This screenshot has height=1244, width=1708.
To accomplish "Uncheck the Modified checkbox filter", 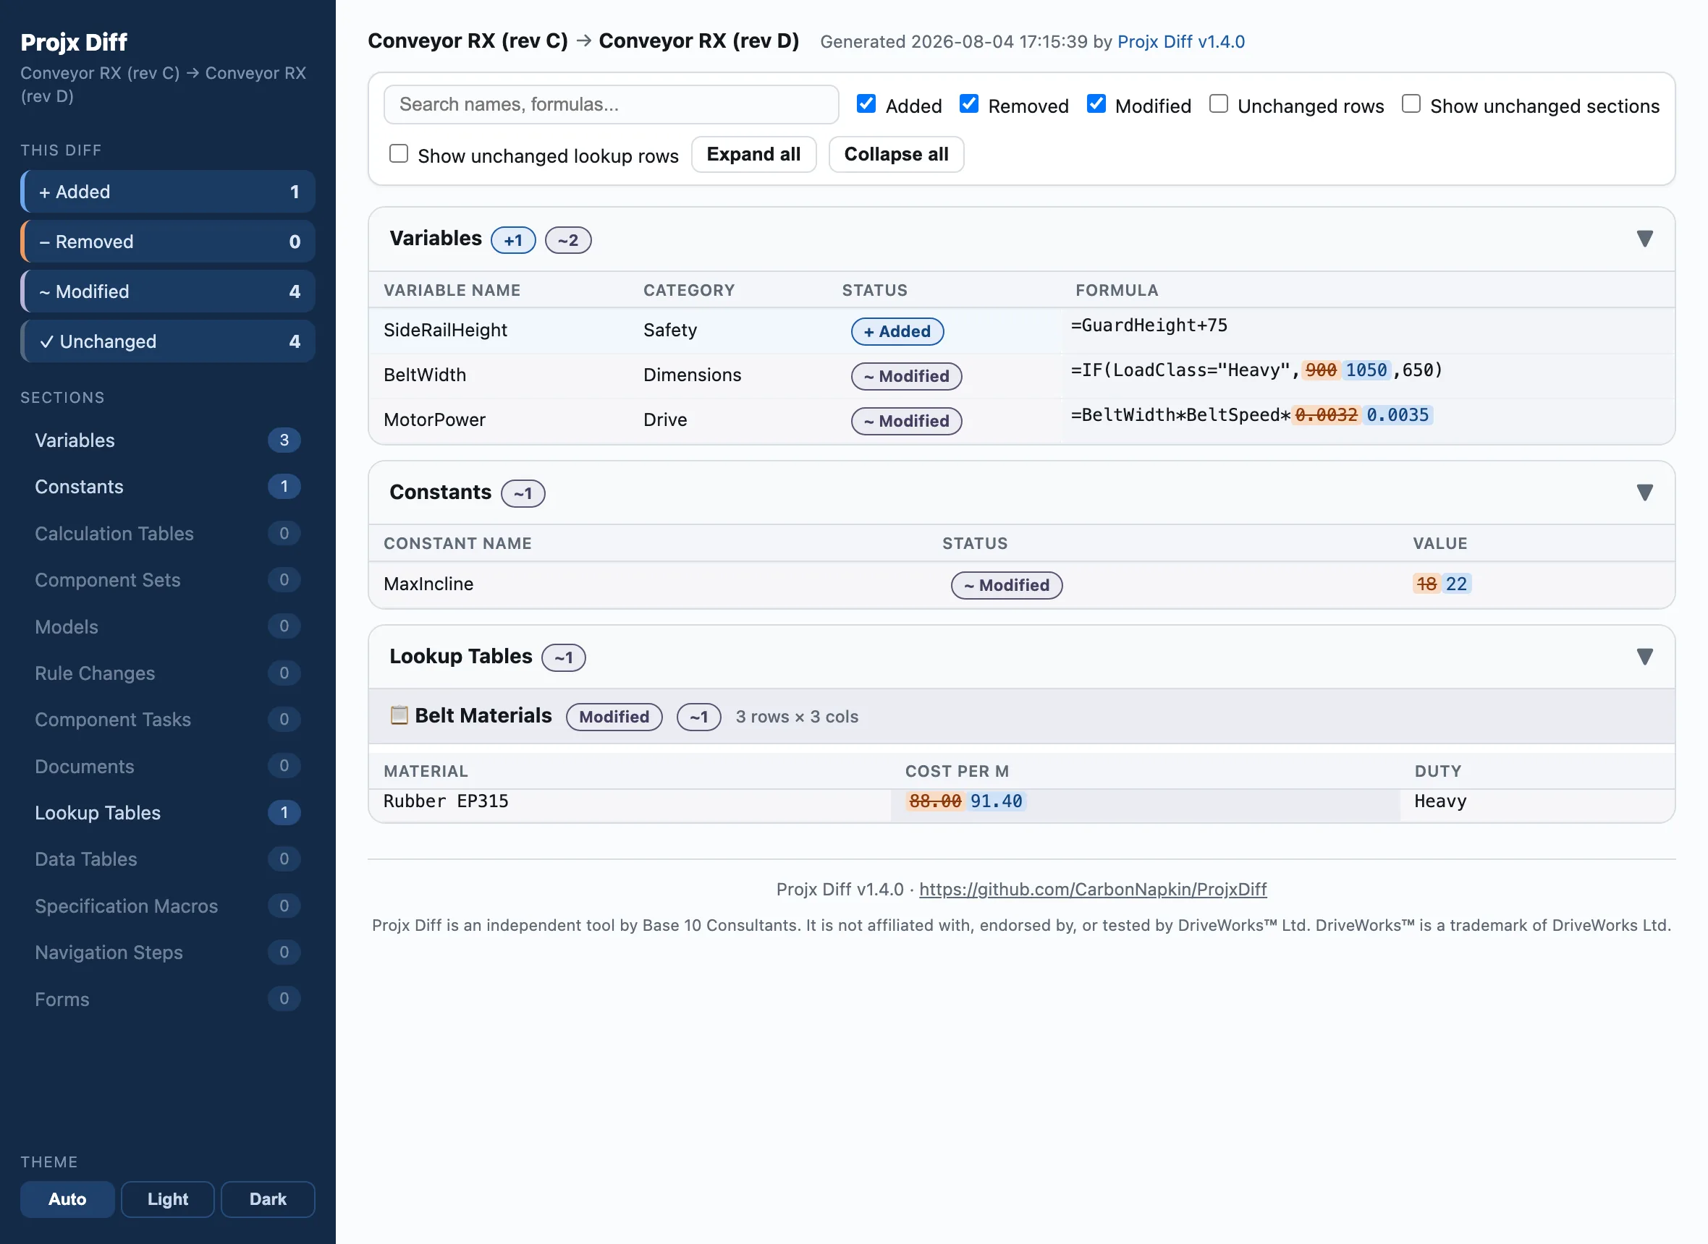I will point(1096,104).
